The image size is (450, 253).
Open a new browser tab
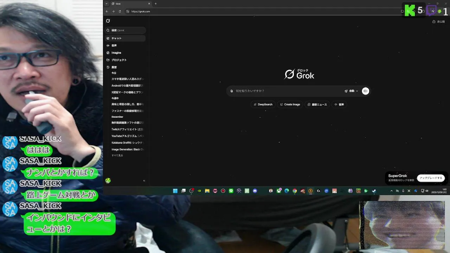click(x=155, y=4)
